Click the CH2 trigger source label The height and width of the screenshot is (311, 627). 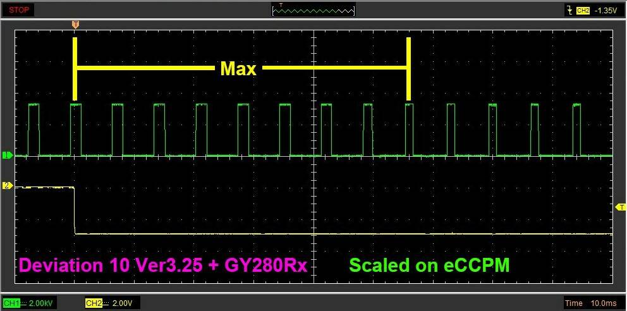[x=583, y=11]
